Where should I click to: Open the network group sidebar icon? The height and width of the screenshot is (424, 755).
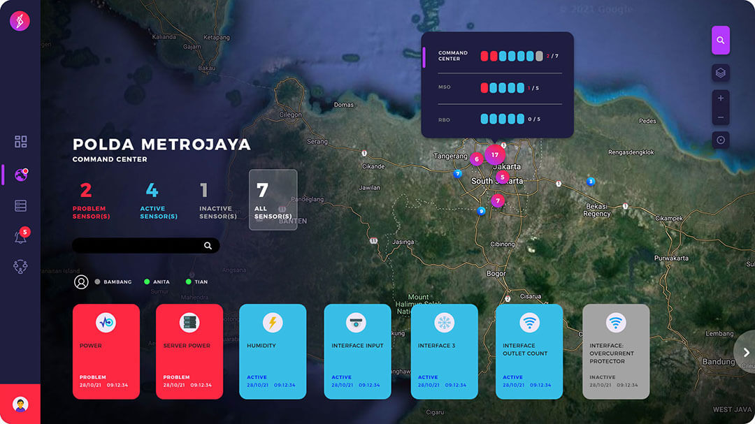[20, 266]
